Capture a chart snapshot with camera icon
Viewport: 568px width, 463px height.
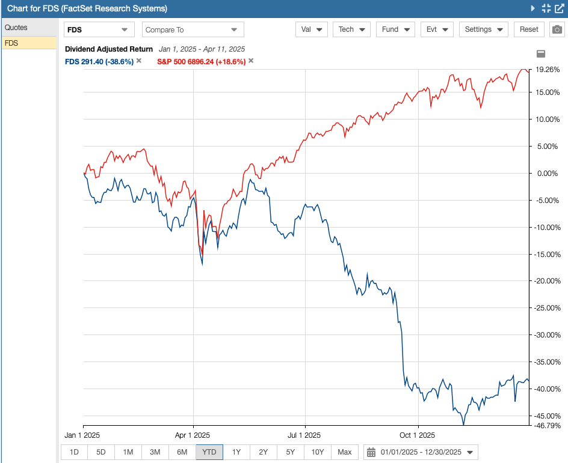tap(557, 29)
